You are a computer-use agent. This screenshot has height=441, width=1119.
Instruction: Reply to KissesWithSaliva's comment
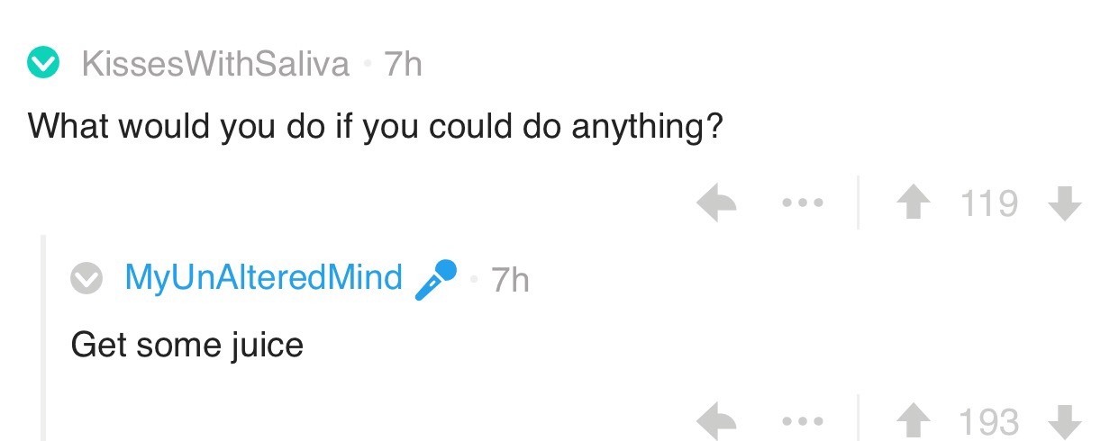click(x=719, y=204)
